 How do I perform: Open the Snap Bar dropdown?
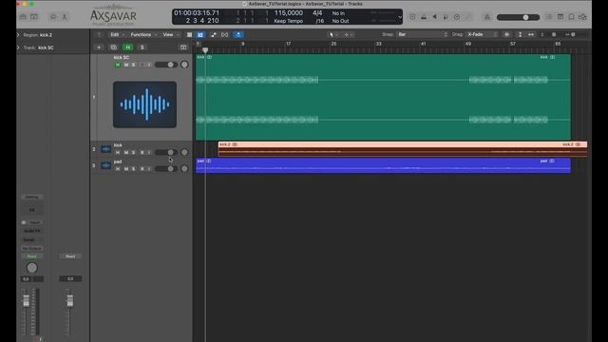(422, 34)
